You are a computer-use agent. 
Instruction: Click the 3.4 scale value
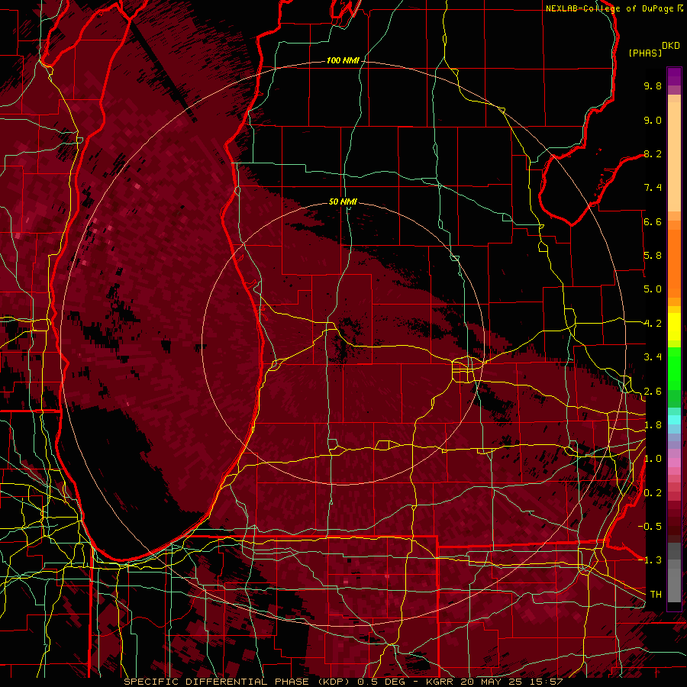653,357
